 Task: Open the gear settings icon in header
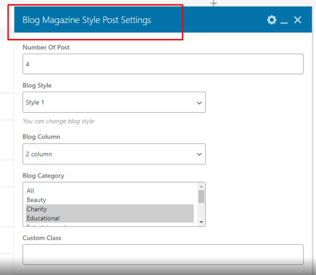(271, 20)
